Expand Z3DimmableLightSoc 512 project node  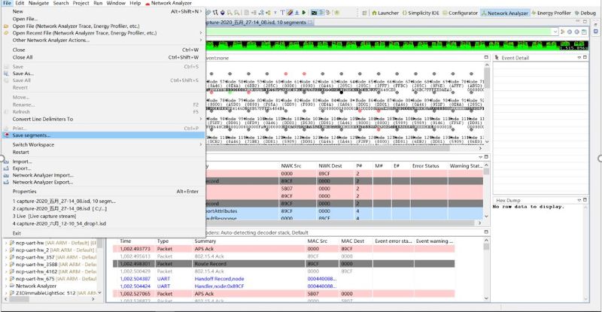(x=6, y=293)
